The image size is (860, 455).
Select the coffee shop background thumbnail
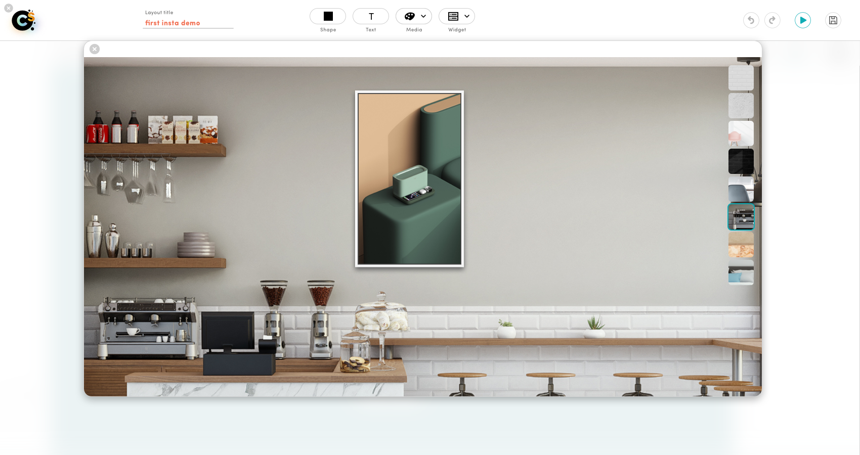click(x=741, y=217)
